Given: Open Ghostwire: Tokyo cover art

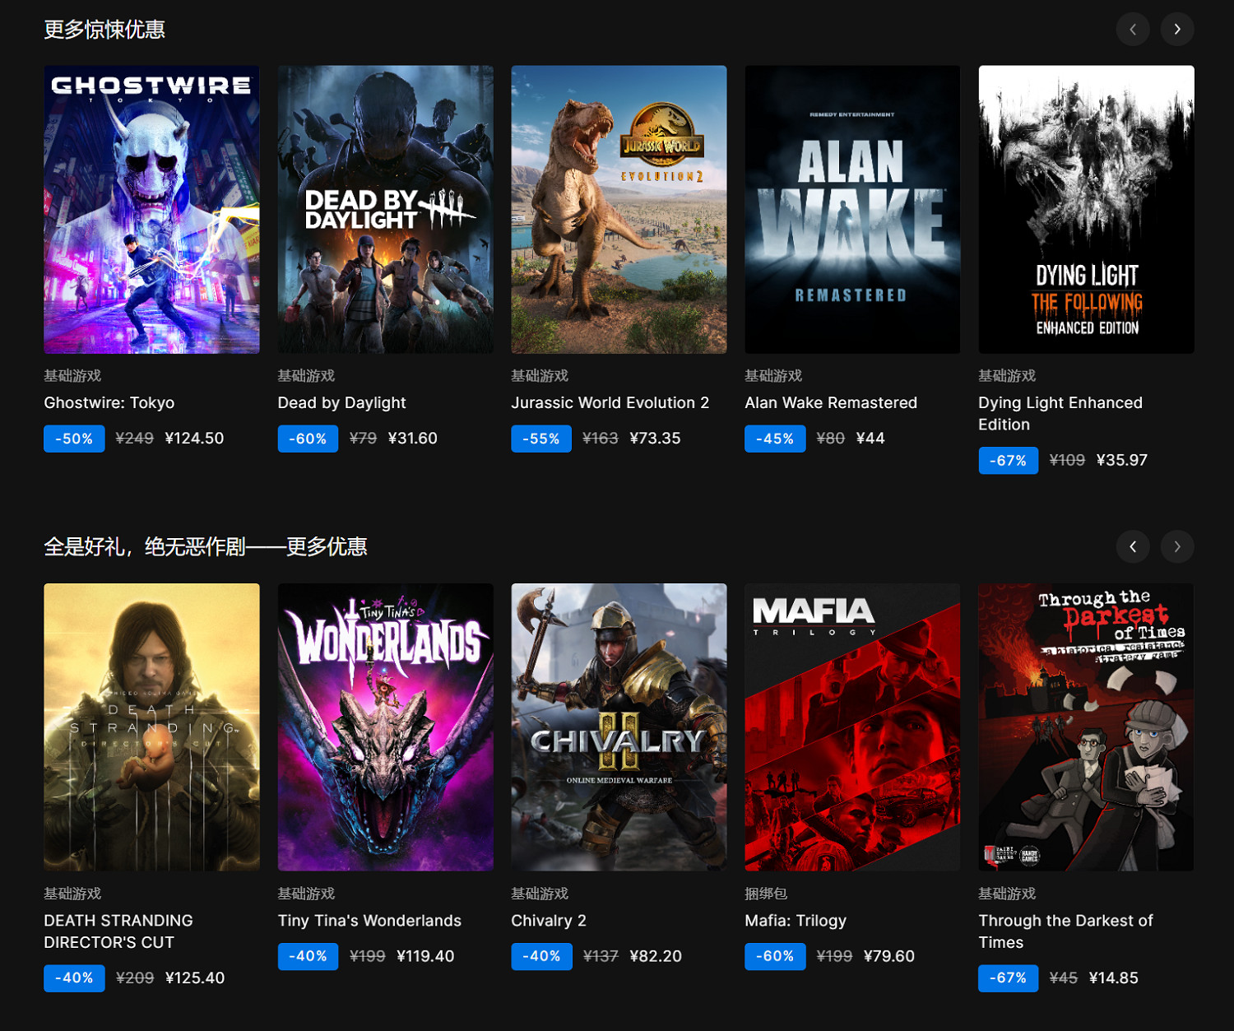Looking at the screenshot, I should coord(151,210).
